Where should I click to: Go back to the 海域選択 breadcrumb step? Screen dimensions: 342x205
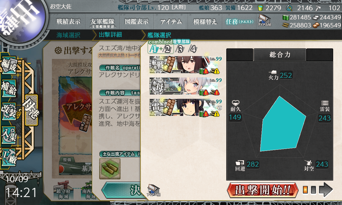(x=68, y=35)
